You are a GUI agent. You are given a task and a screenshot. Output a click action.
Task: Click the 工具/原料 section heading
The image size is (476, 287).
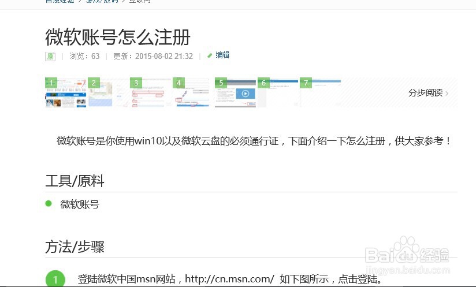(75, 181)
